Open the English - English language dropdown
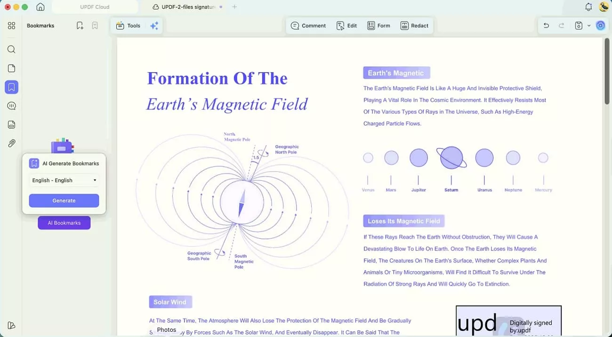Viewport: 612px width, 337px height. pyautogui.click(x=64, y=180)
